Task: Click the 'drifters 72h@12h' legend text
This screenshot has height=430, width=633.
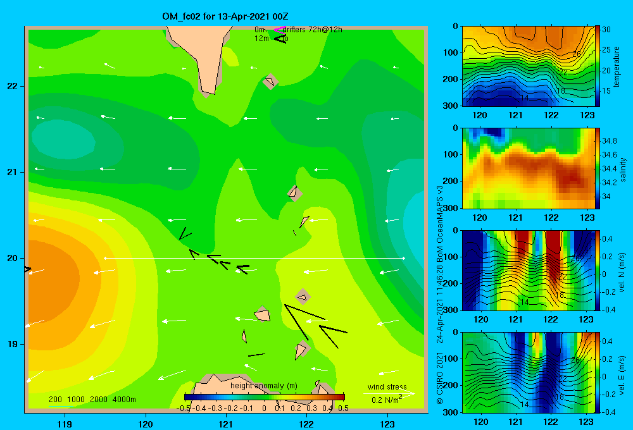Action: tap(313, 30)
